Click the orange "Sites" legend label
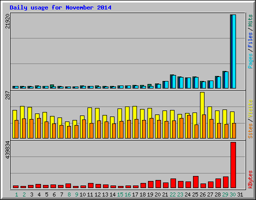This screenshot has height=200, width=256. 250,131
